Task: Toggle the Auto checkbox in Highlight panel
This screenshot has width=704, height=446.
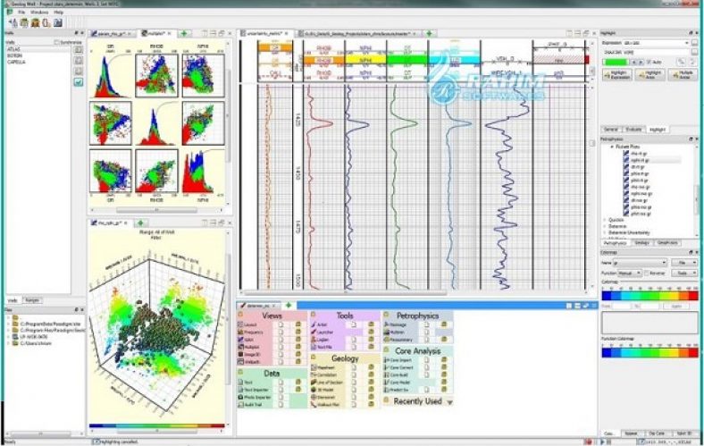Action: (x=649, y=62)
